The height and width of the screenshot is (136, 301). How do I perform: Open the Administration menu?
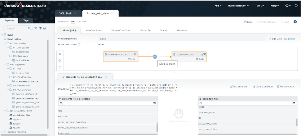coord(238,5)
